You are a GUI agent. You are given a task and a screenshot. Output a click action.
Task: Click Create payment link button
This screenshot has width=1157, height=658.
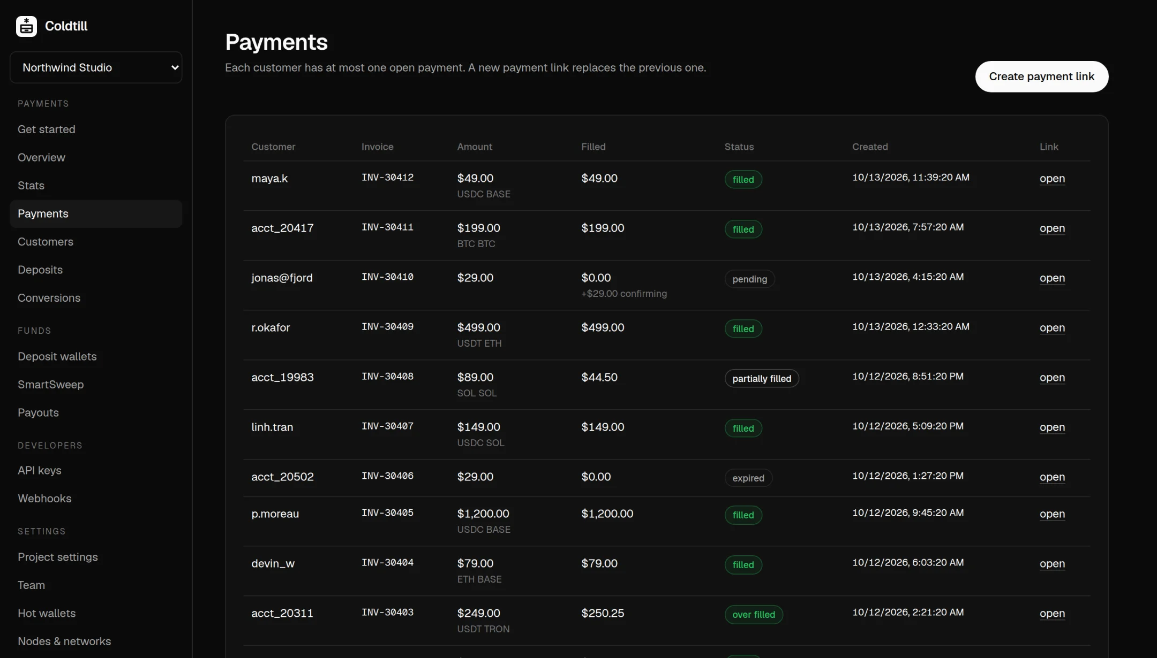[1041, 76]
